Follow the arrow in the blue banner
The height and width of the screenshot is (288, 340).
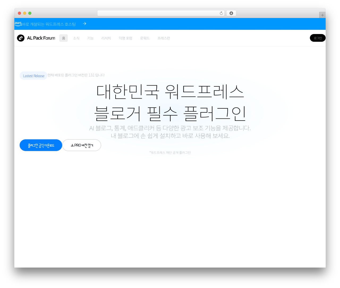[x=84, y=24]
